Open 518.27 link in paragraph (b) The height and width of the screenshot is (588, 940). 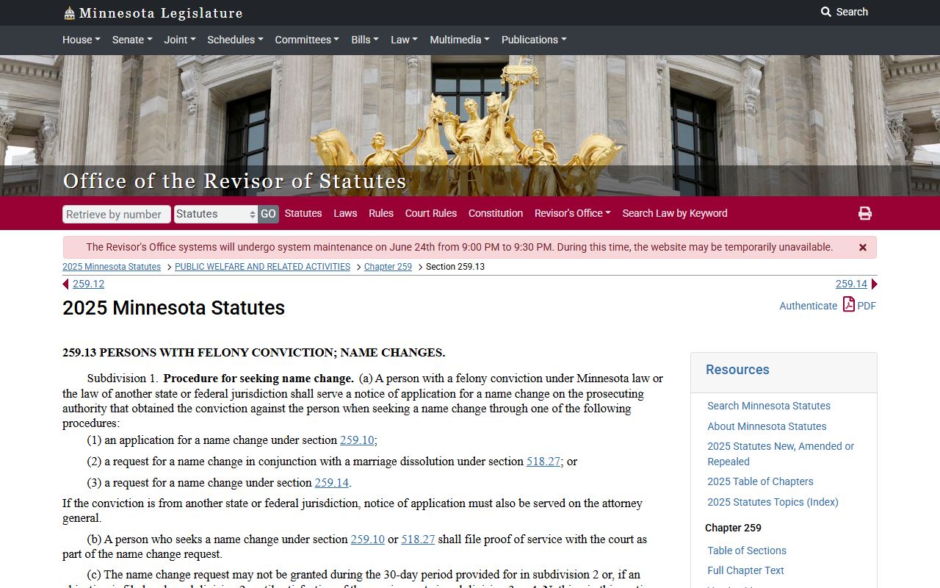pyautogui.click(x=418, y=539)
